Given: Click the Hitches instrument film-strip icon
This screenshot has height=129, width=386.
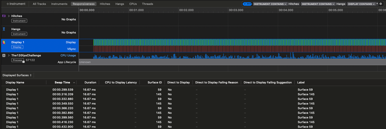Looking at the screenshot, I should [4, 16].
